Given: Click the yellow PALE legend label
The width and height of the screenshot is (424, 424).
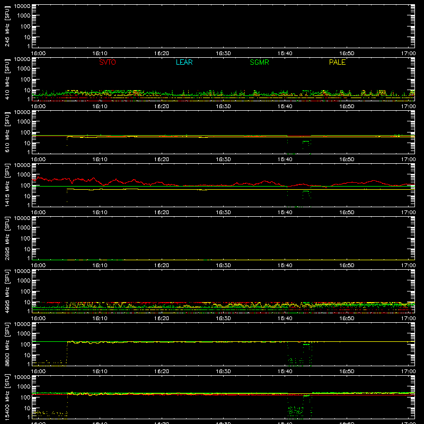Looking at the screenshot, I should pos(337,62).
